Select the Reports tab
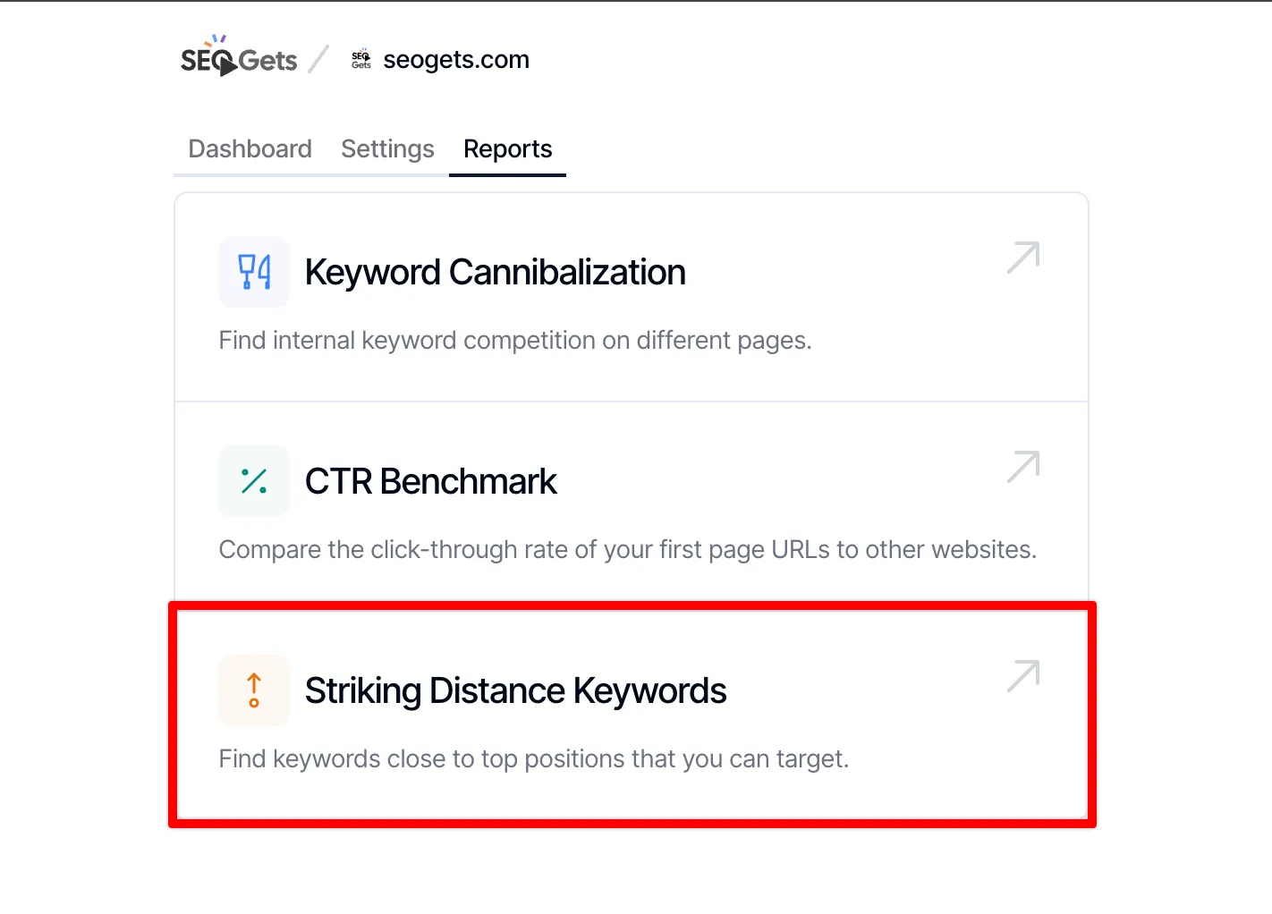This screenshot has height=914, width=1272. (x=507, y=148)
